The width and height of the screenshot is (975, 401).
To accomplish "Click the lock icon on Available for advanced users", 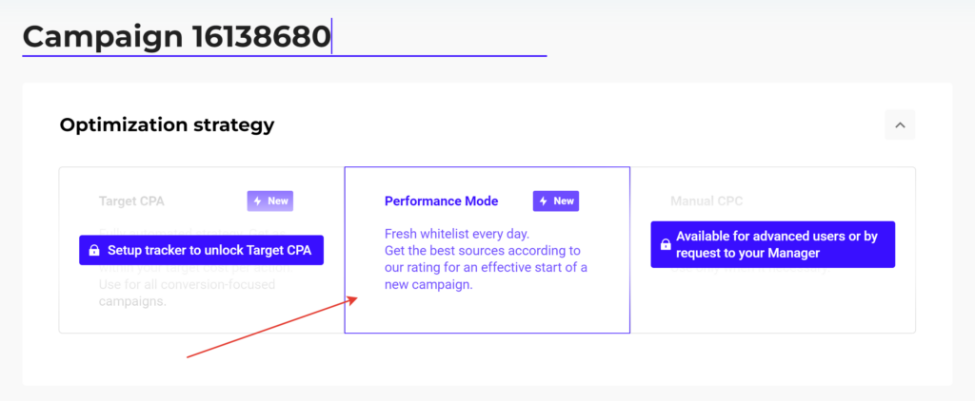I will point(666,244).
